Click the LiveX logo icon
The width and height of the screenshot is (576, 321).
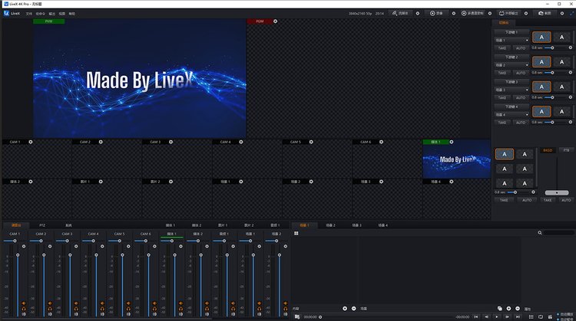[6, 13]
